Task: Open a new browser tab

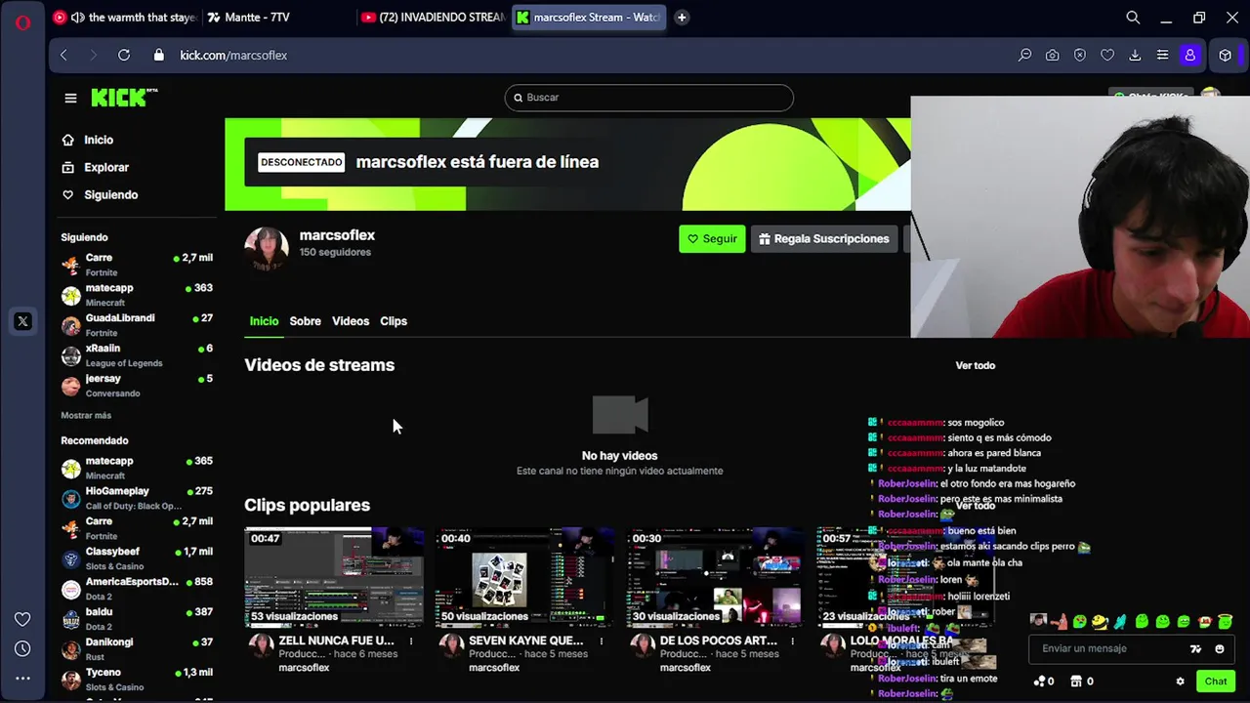Action: (x=682, y=18)
